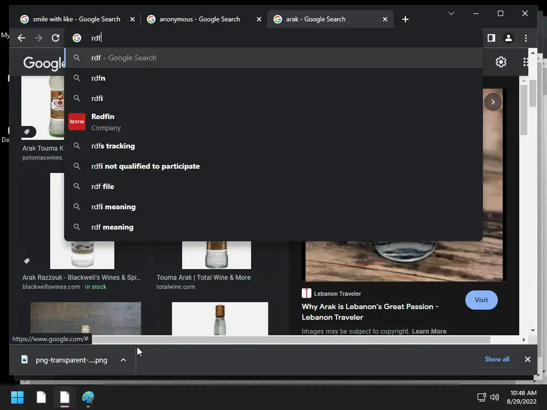Open the volume speaker tray icon
Image resolution: width=547 pixels, height=410 pixels.
pos(494,397)
